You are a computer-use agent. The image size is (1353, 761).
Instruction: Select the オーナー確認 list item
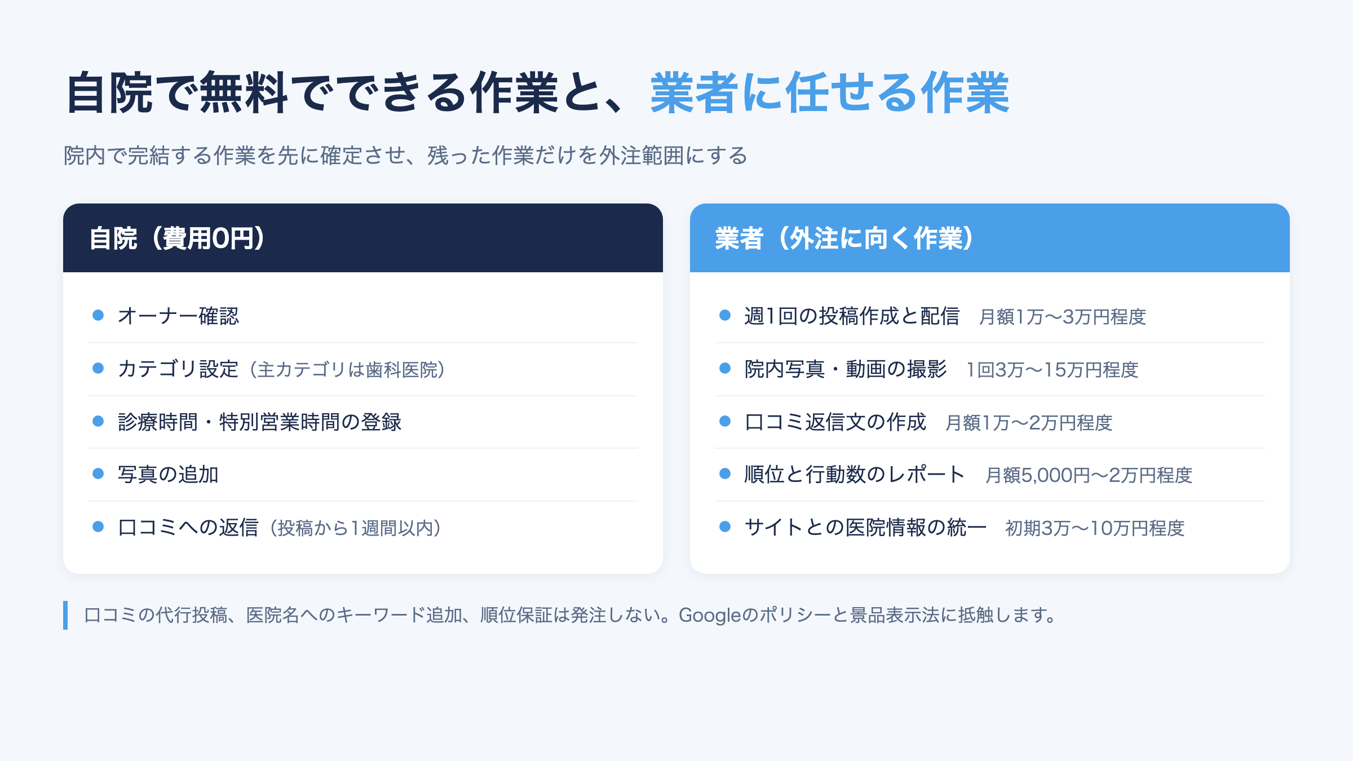[x=363, y=316]
